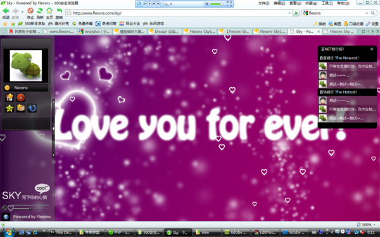
Task: Click the blue refresh arrow icon in sidebar
Action: click(32, 108)
